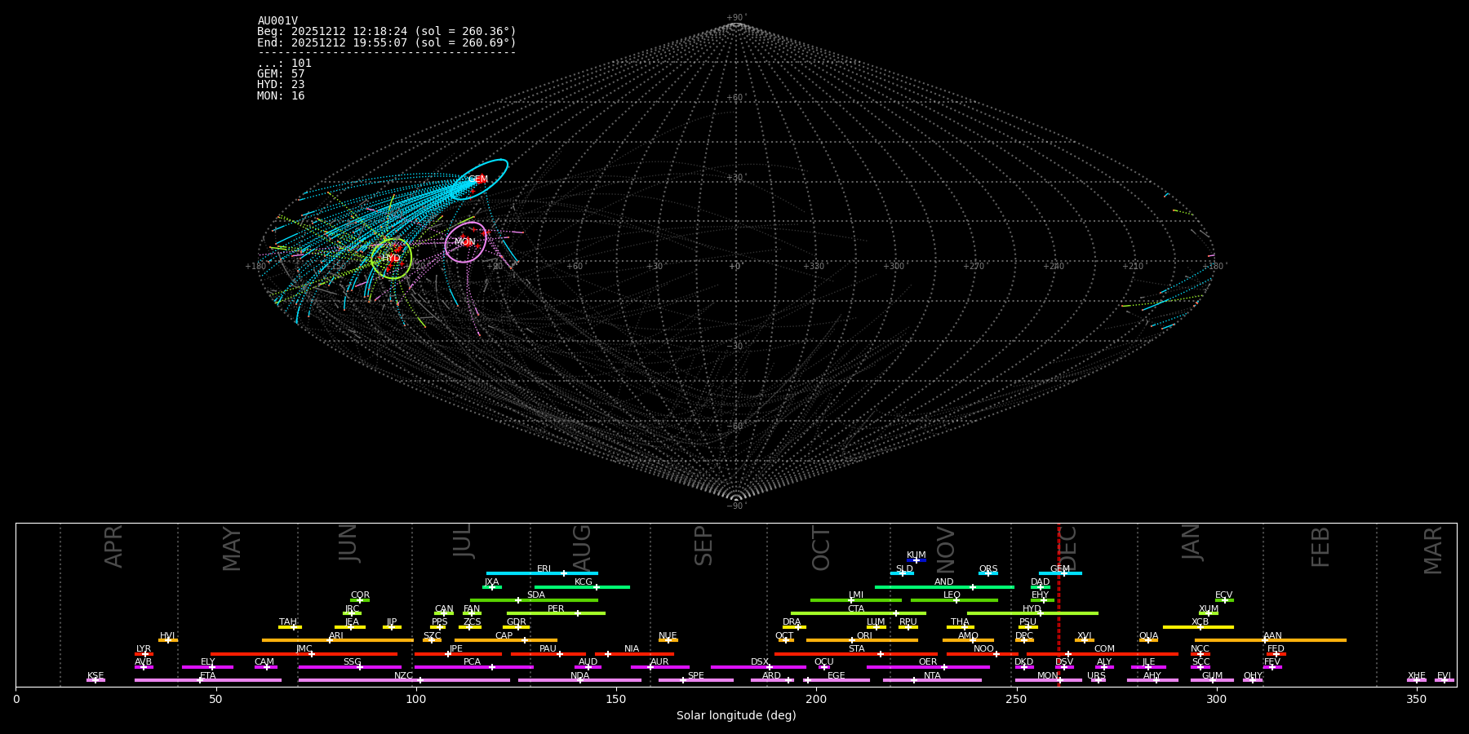This screenshot has width=1469, height=734.
Task: Click the '100' solar longitude tick label
Action: point(416,699)
